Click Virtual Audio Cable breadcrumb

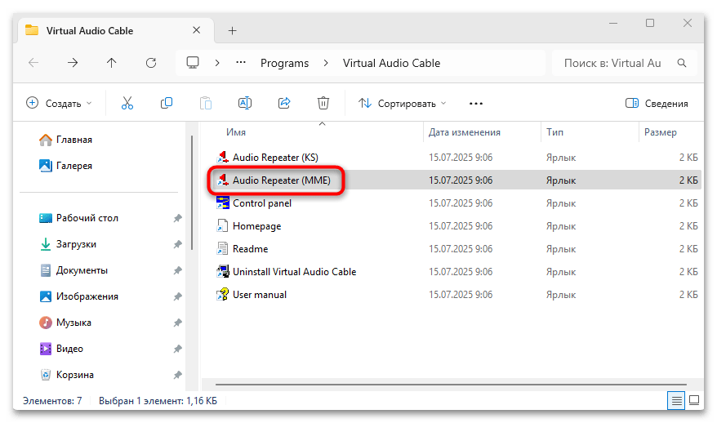pyautogui.click(x=391, y=63)
